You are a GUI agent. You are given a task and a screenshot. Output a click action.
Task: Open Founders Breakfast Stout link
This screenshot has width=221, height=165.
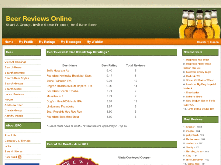[63, 117]
